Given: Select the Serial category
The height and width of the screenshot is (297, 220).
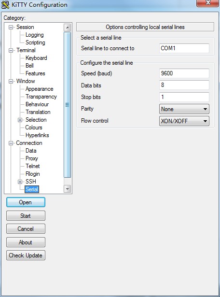Looking at the screenshot, I should point(32,189).
